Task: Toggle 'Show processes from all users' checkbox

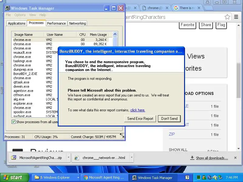Action: click(13, 122)
